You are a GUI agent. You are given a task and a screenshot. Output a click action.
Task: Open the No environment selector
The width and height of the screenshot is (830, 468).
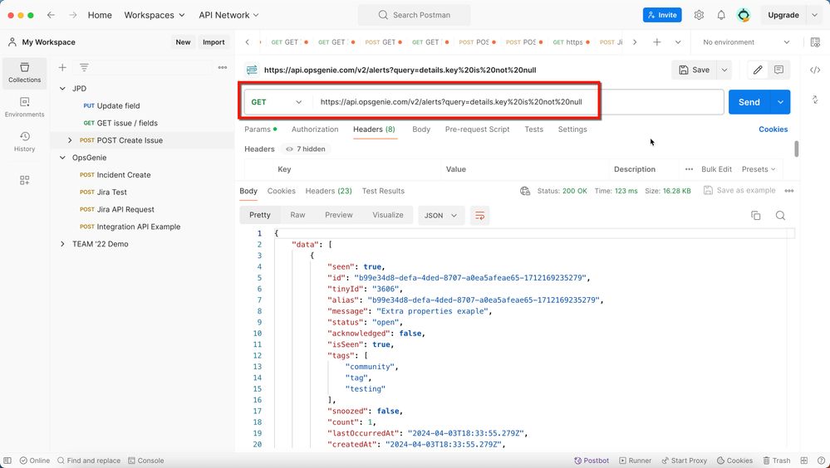pyautogui.click(x=746, y=42)
